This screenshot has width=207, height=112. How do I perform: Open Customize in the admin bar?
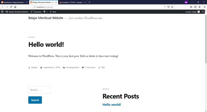(x=36, y=12)
